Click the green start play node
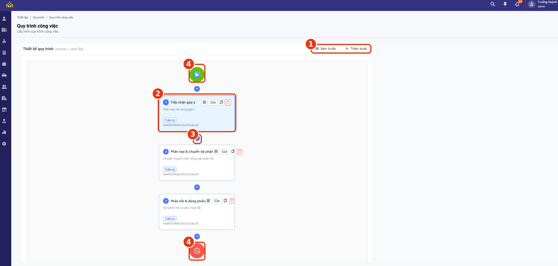 197,75
